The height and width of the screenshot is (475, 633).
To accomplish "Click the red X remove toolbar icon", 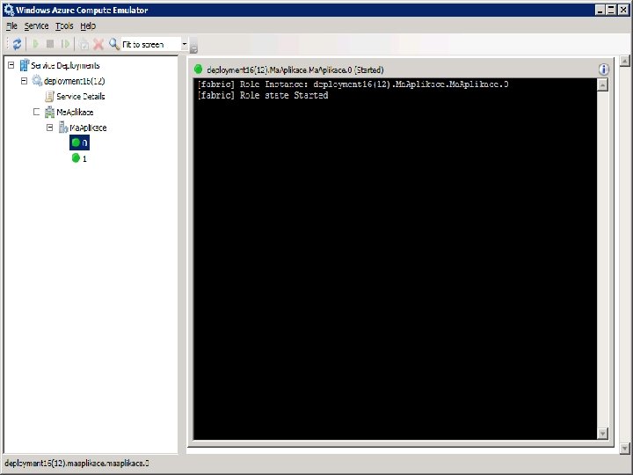I will 98,44.
